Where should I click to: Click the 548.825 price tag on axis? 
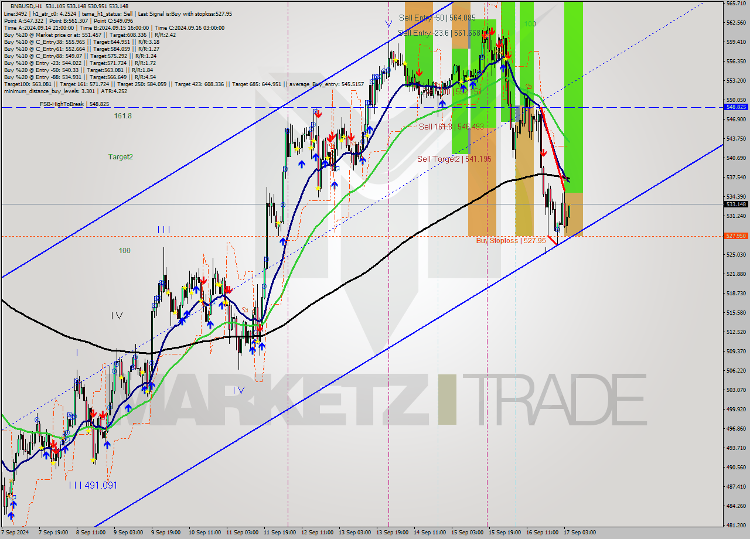736,107
